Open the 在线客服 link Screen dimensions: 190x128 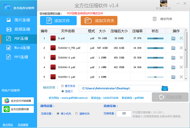(23, 125)
